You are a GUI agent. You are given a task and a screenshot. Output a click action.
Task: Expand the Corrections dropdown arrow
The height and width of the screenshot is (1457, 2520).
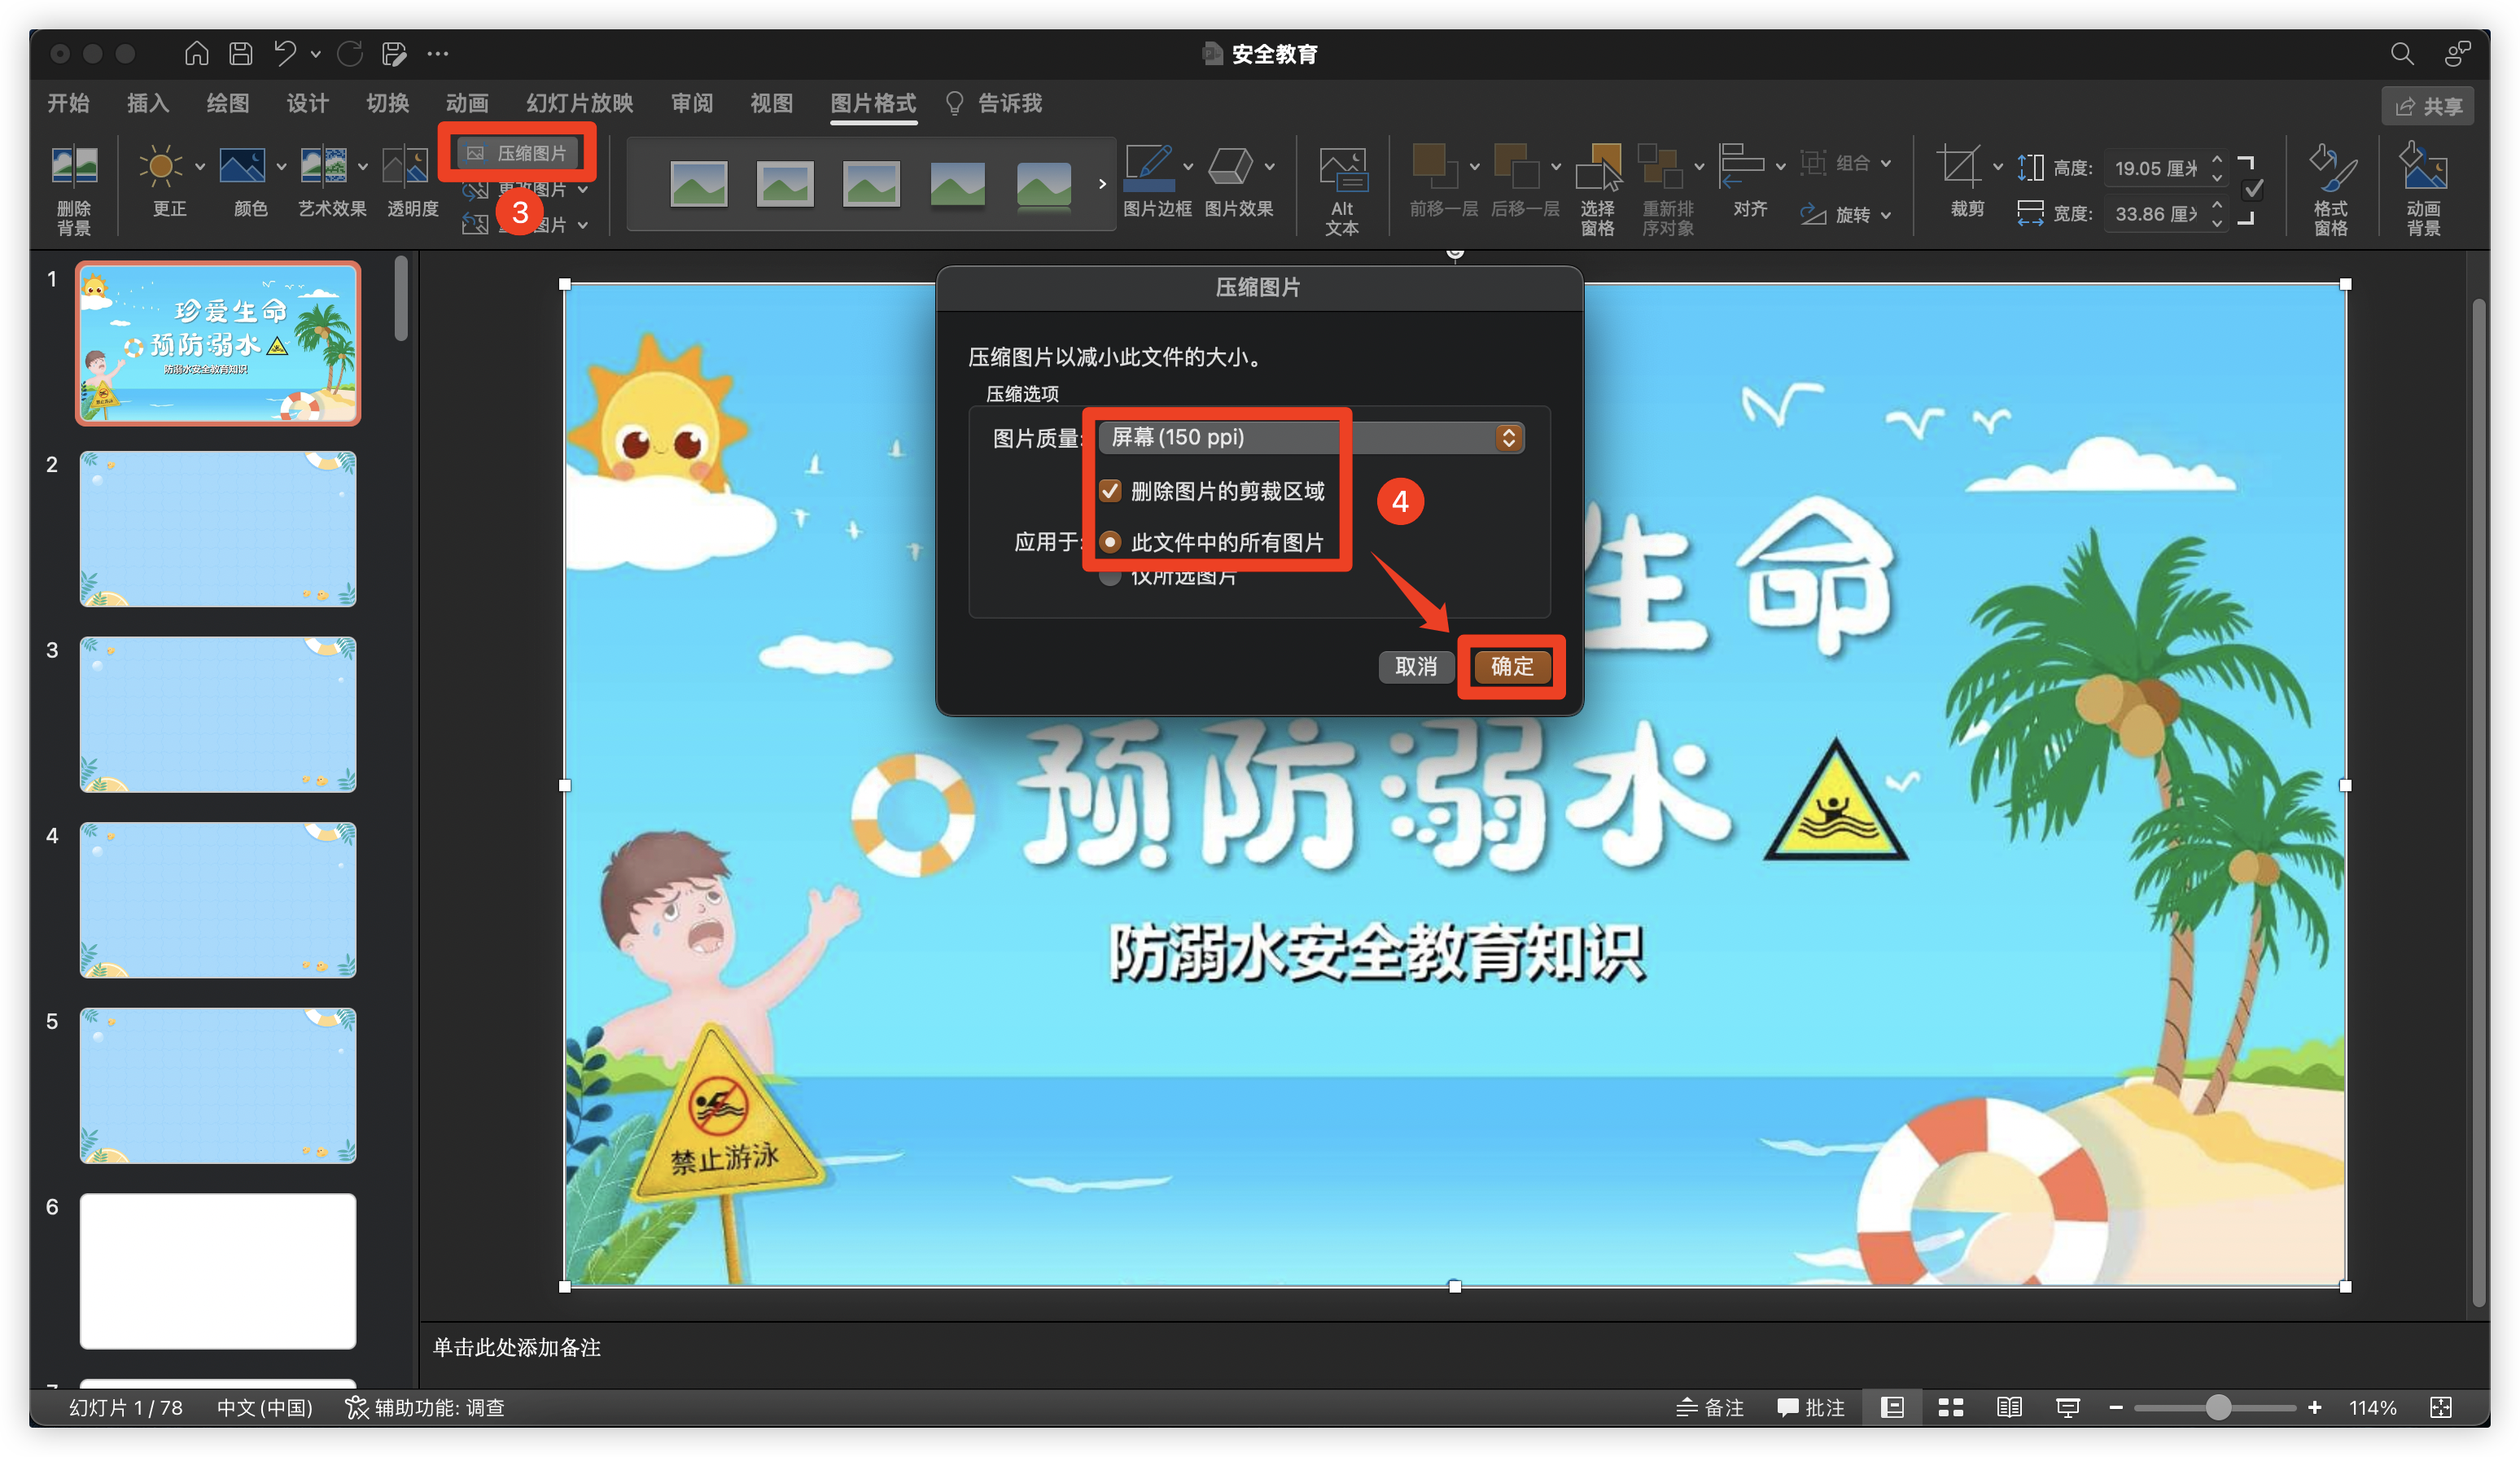[200, 166]
